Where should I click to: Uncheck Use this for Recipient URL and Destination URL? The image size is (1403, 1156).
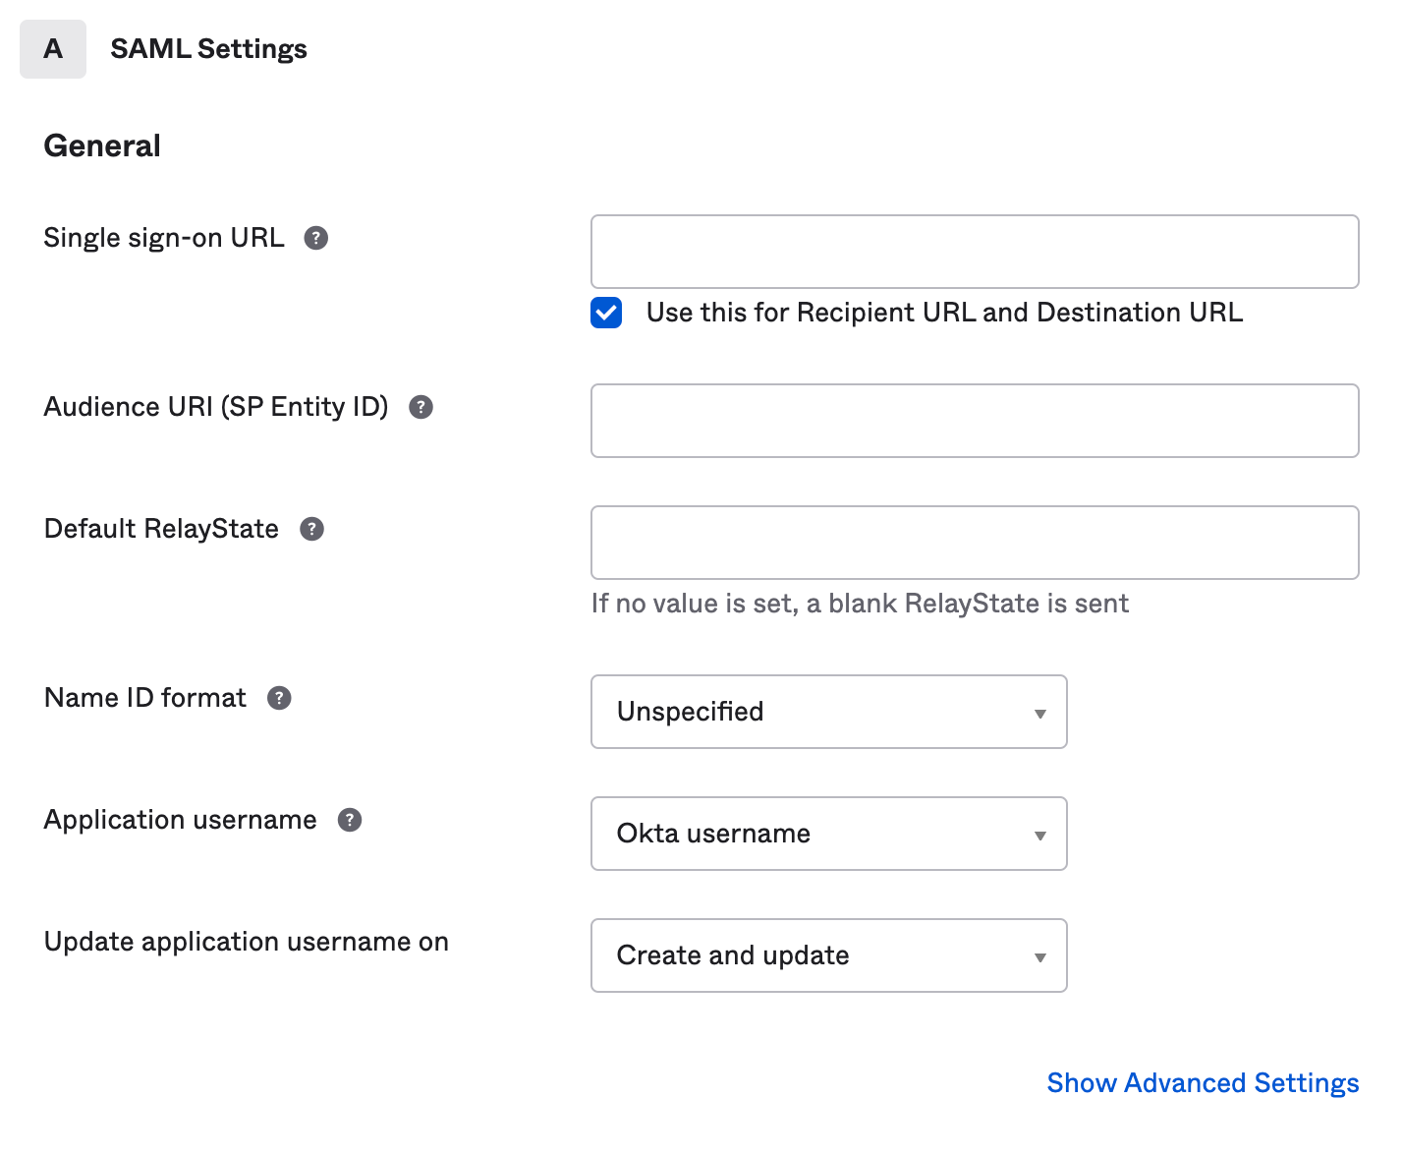click(x=606, y=313)
